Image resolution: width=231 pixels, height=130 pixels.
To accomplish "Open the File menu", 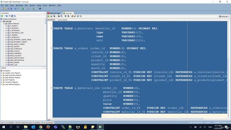I will 2,5.
